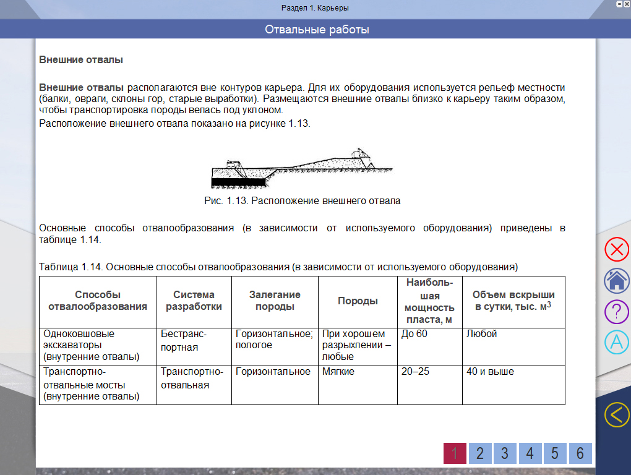Select the "Одноковшовые экскаваторы" table cell
The image size is (631, 475).
[98, 345]
